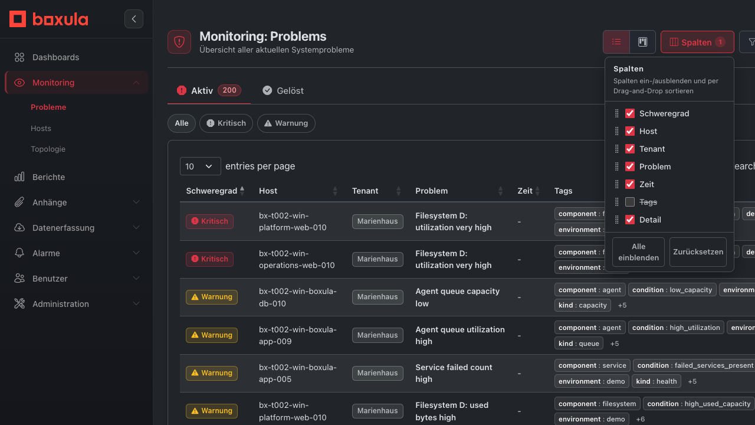Screen dimensions: 755x425
Task: Switch to the Gelöst tab
Action: pos(283,90)
